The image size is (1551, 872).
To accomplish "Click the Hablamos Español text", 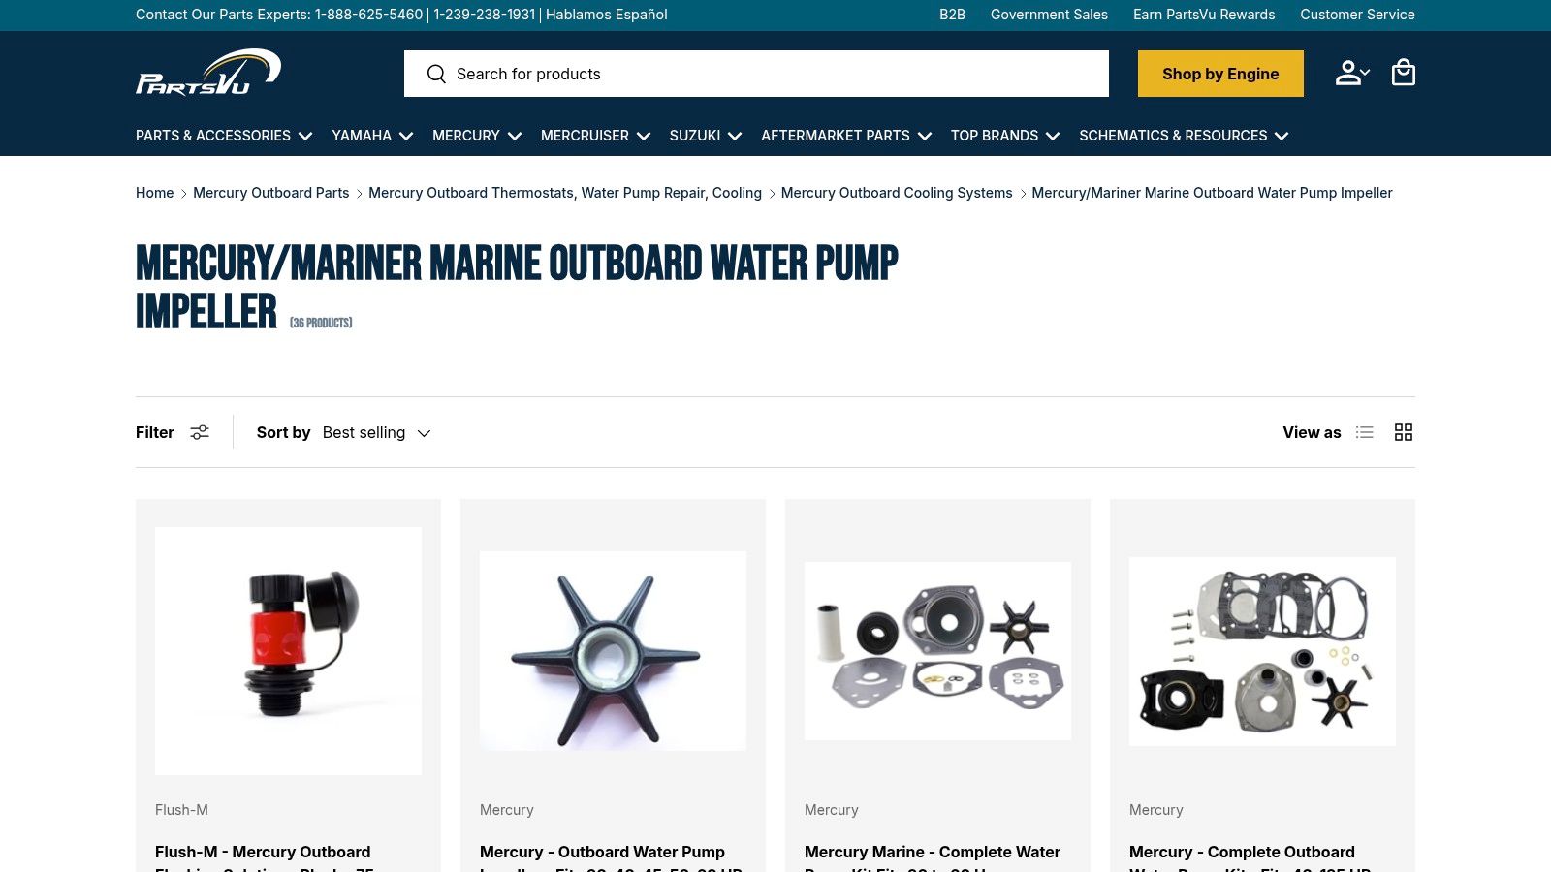I will click(x=607, y=15).
